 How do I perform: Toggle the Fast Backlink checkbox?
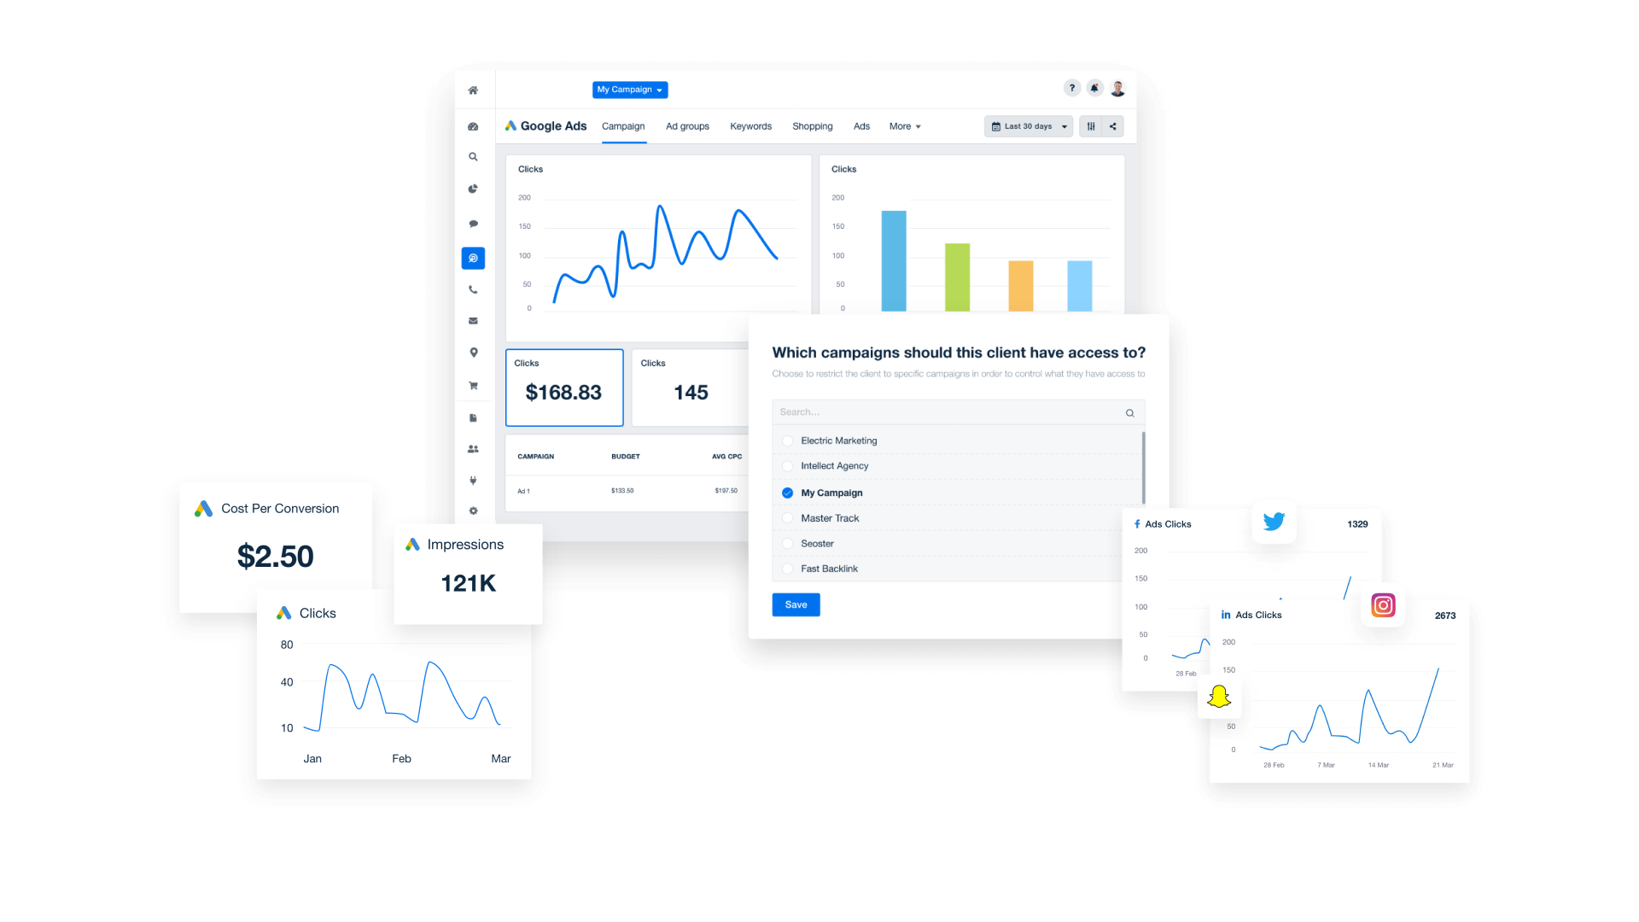pyautogui.click(x=788, y=568)
